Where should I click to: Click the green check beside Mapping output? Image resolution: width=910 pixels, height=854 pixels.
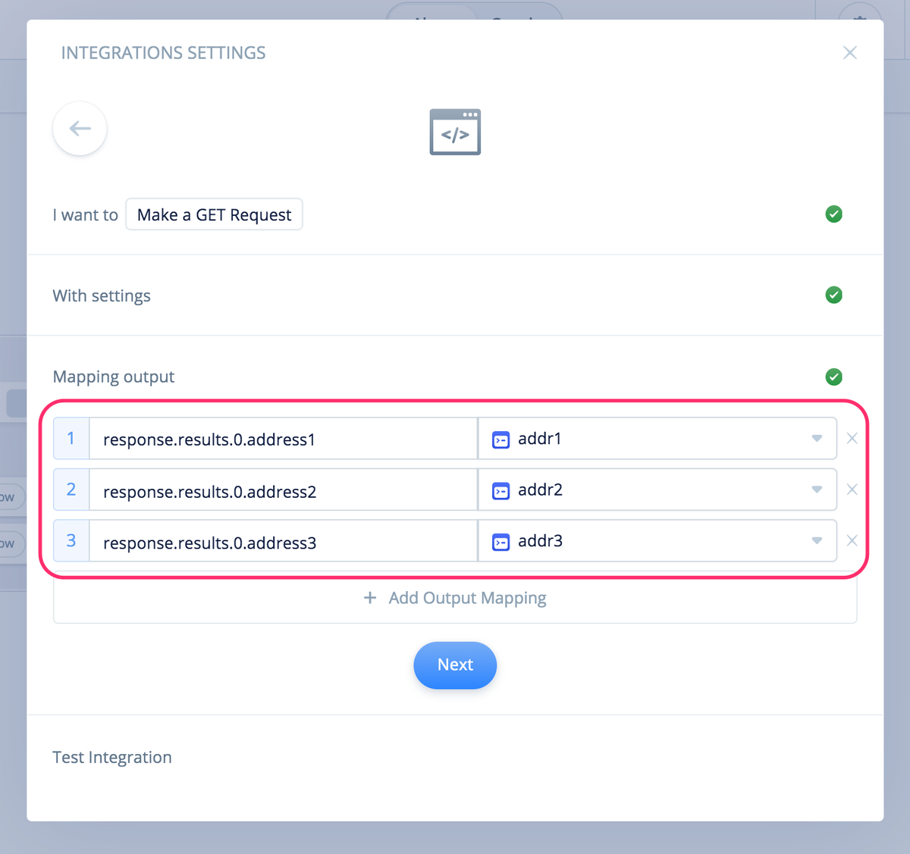[x=833, y=377]
